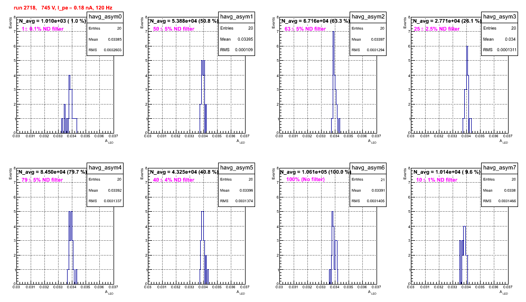Select the havg_asym4 histogram title

(x=105, y=167)
